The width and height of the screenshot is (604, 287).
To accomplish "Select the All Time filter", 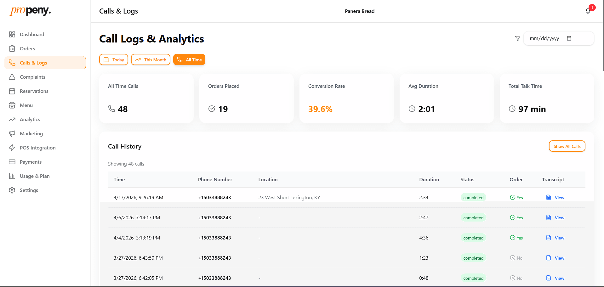I will [x=189, y=59].
